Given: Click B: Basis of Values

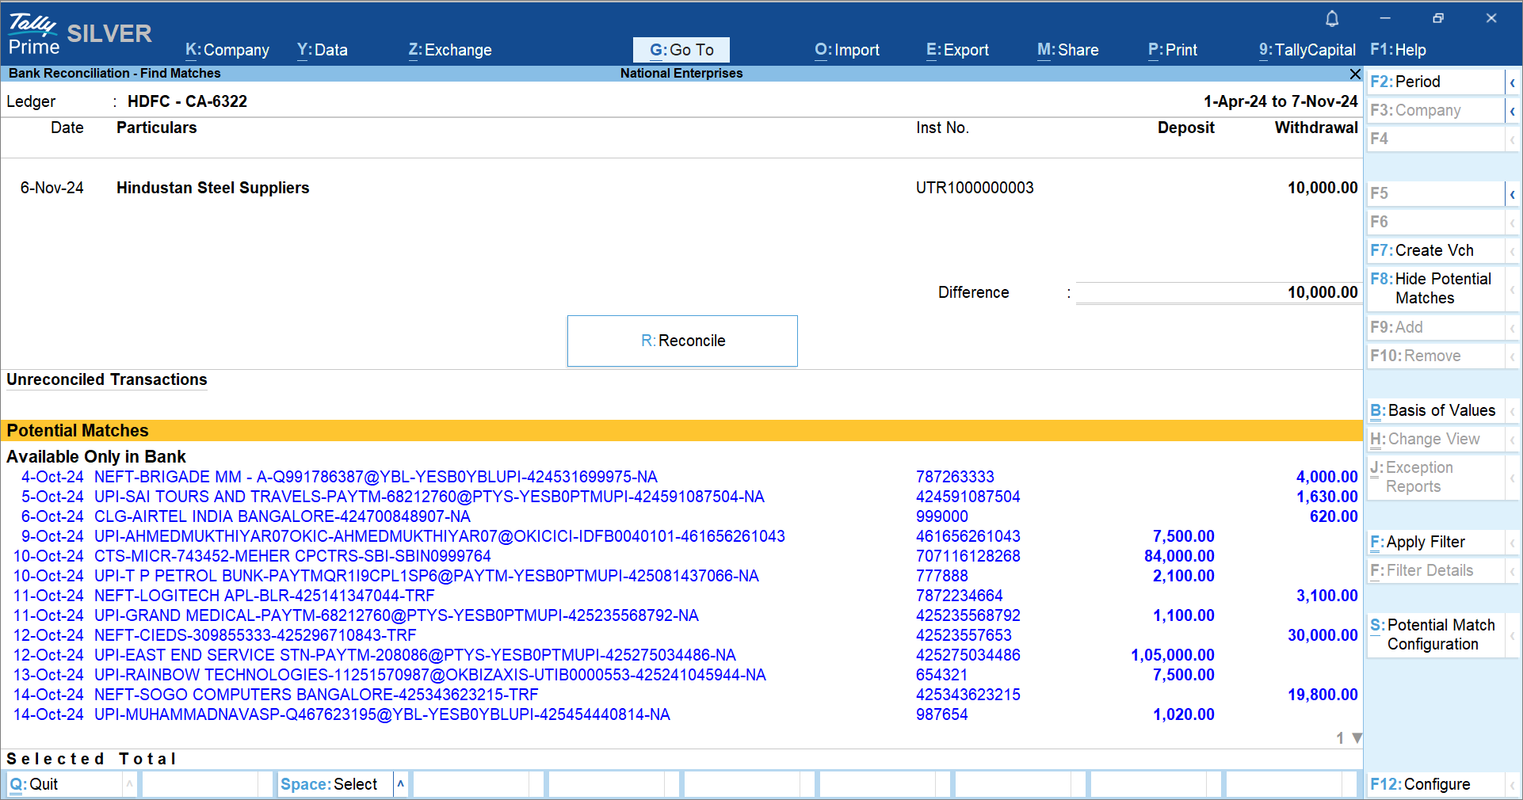Looking at the screenshot, I should (1436, 411).
